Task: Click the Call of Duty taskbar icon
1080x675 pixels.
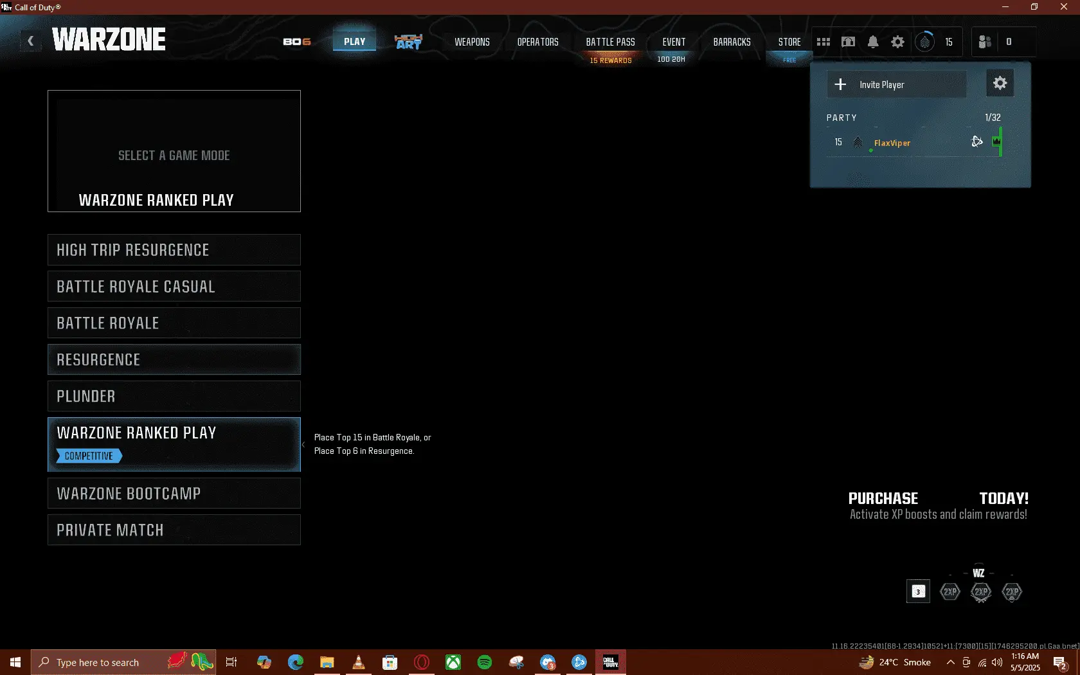Action: point(611,662)
